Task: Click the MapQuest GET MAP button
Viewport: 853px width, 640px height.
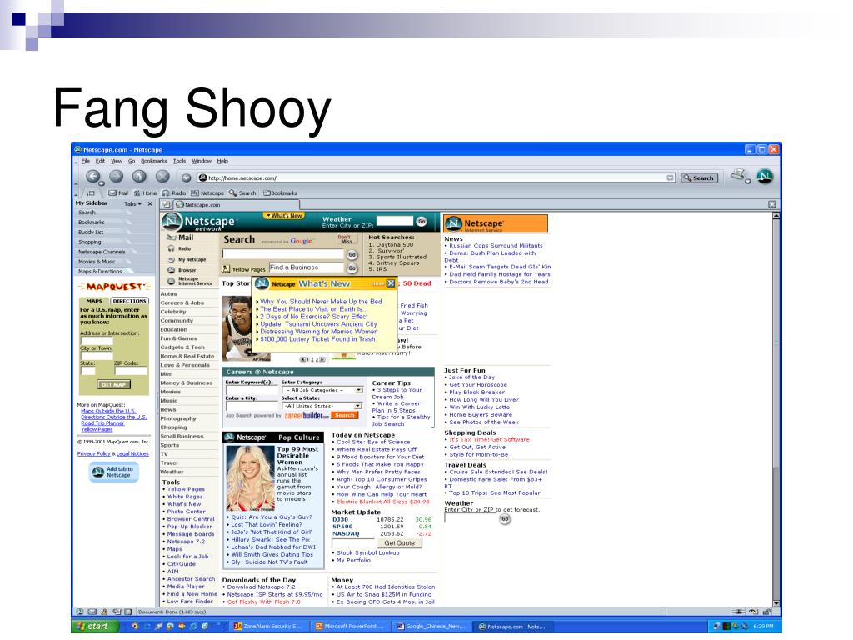Action: pos(113,384)
